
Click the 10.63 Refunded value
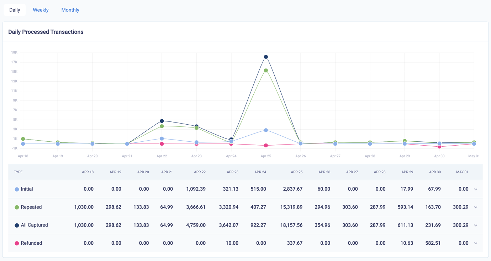407,243
